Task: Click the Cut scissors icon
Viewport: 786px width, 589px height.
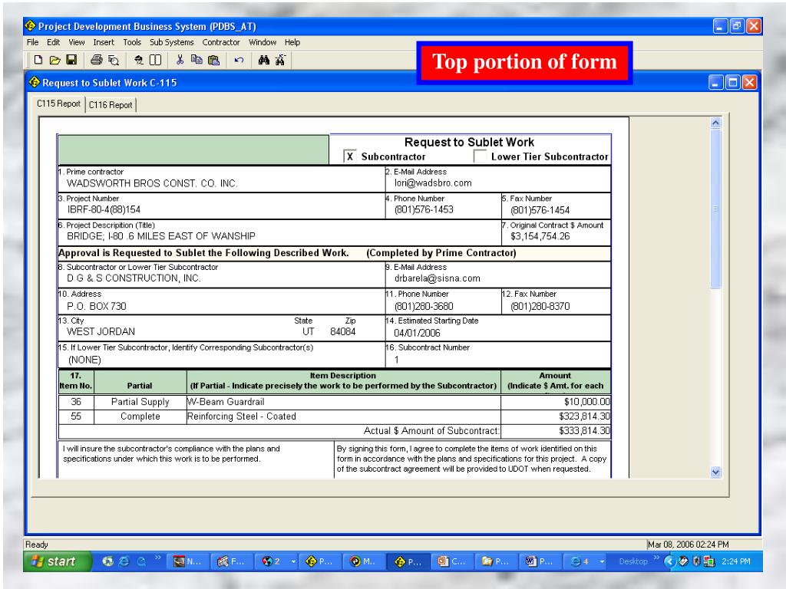Action: 180,60
